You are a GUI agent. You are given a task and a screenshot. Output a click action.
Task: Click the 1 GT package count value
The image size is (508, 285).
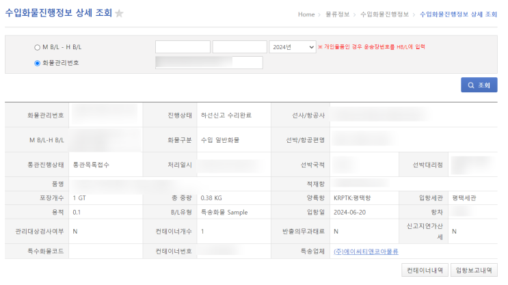pyautogui.click(x=79, y=198)
